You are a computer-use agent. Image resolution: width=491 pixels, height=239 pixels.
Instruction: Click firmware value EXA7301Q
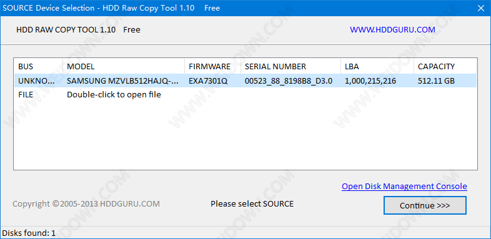point(208,81)
